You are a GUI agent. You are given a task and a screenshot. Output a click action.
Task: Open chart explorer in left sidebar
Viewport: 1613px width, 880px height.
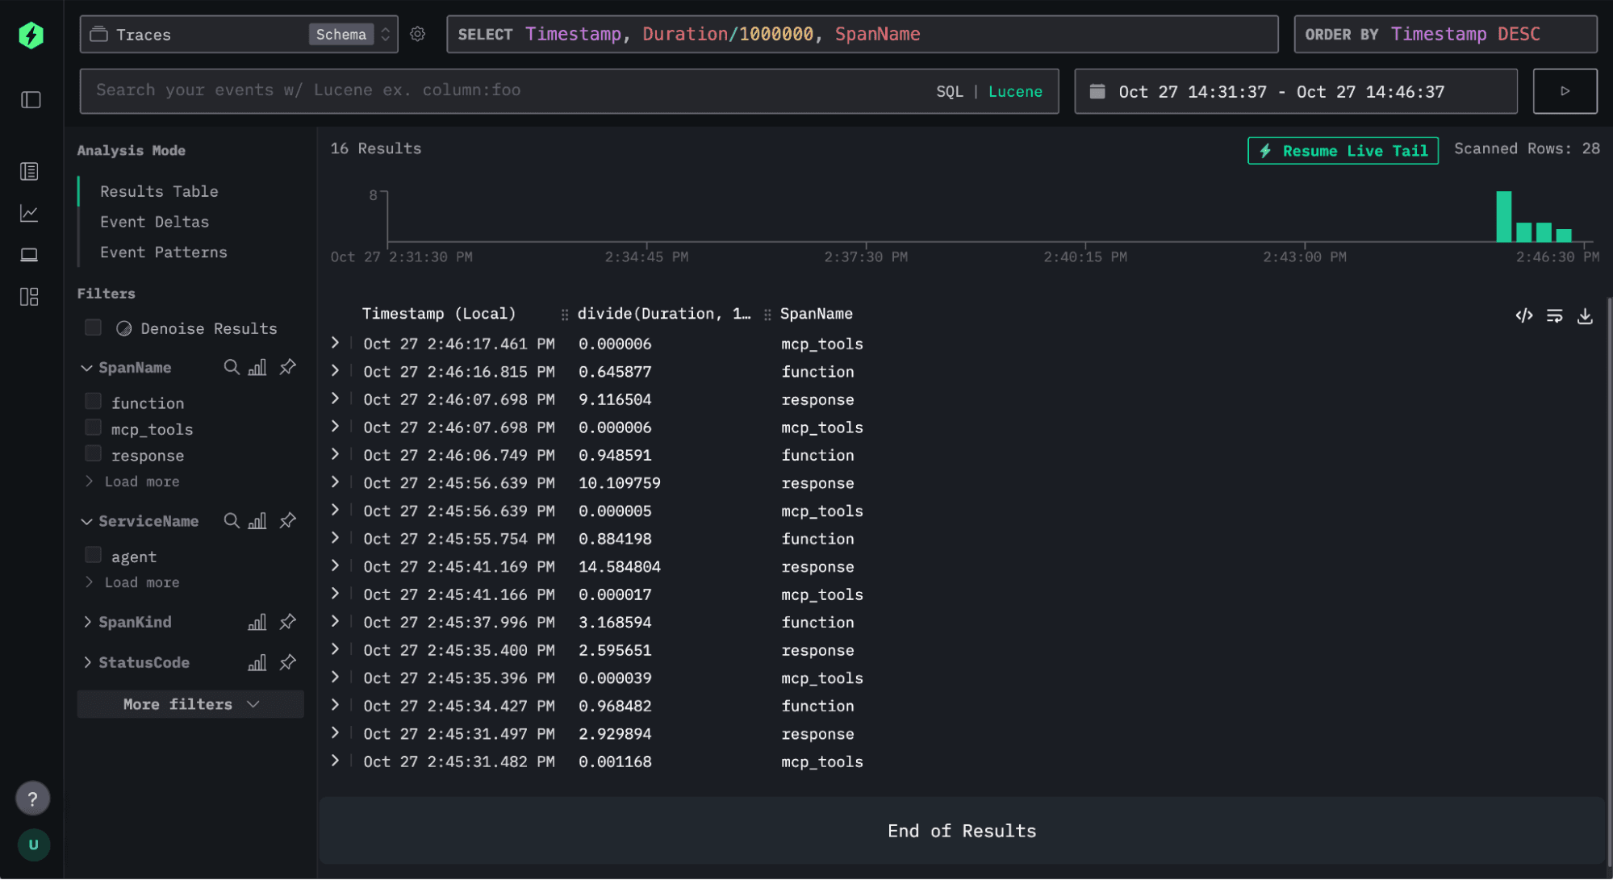(x=30, y=213)
